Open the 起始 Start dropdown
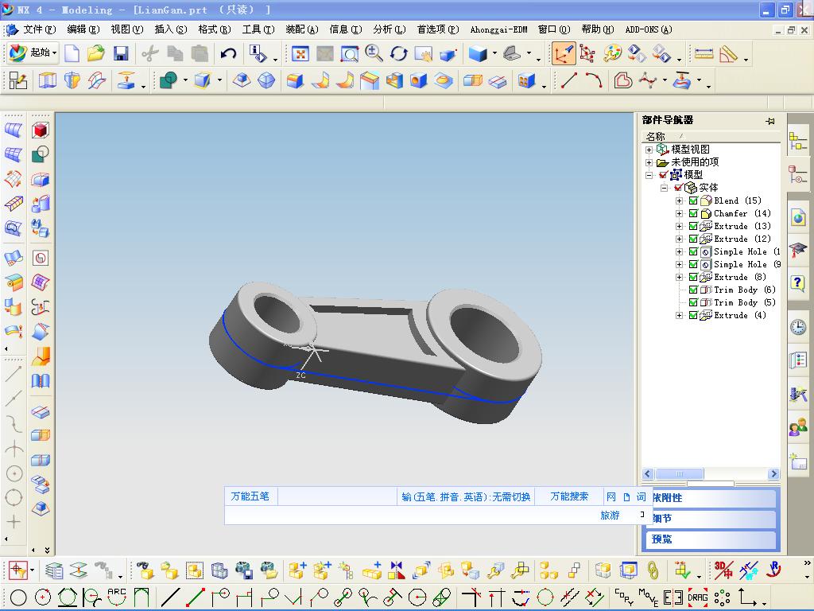 33,53
